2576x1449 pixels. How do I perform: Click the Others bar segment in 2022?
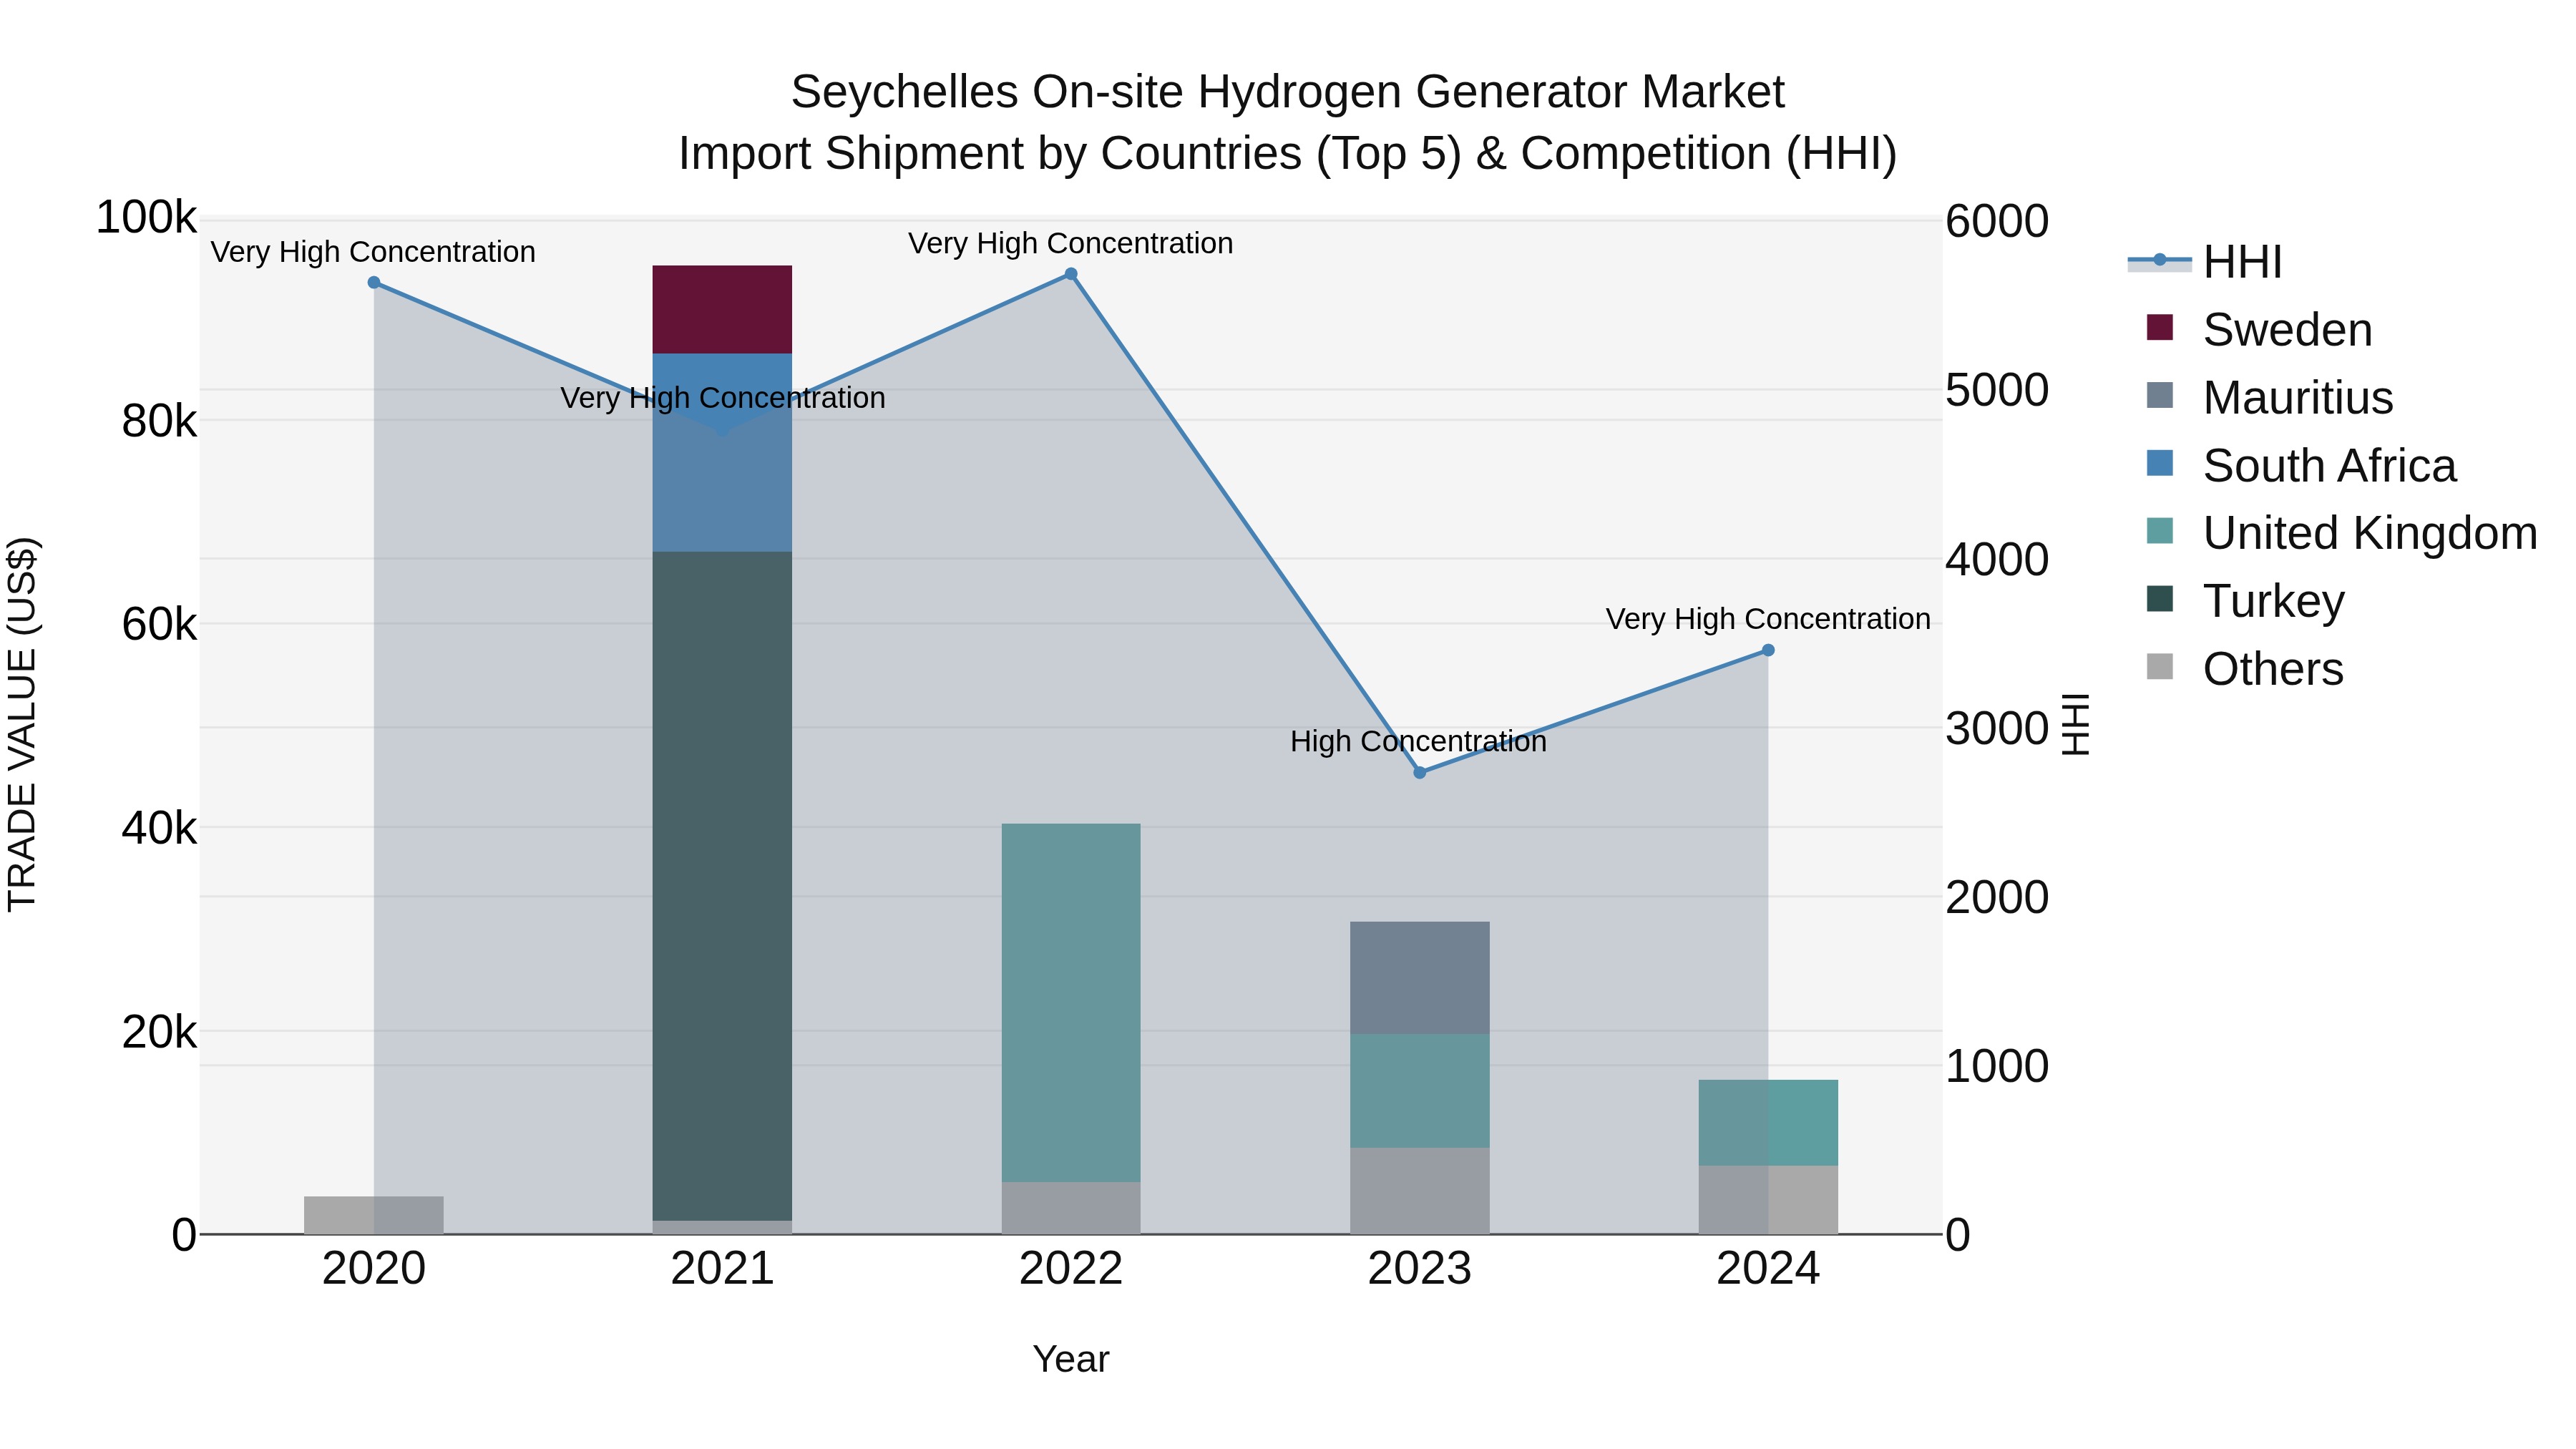1071,1208
